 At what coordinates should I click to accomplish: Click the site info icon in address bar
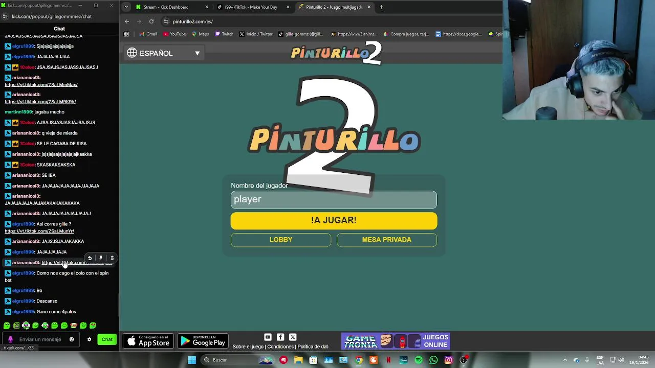(166, 21)
